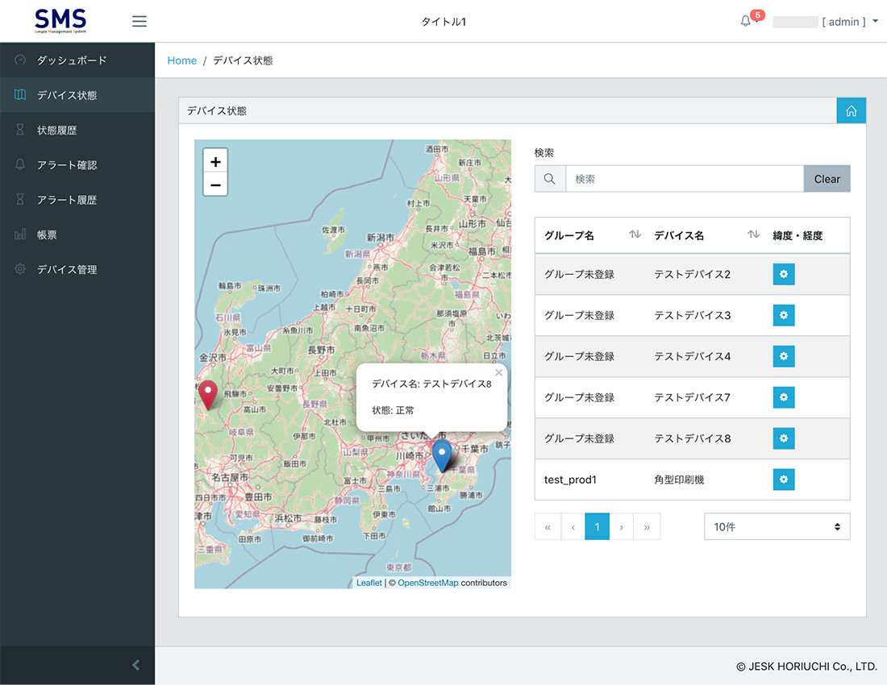This screenshot has height=685, width=887.
Task: Open 帳票 in the sidebar
Action: pyautogui.click(x=77, y=235)
